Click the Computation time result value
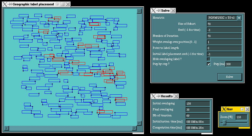 pos(198,128)
